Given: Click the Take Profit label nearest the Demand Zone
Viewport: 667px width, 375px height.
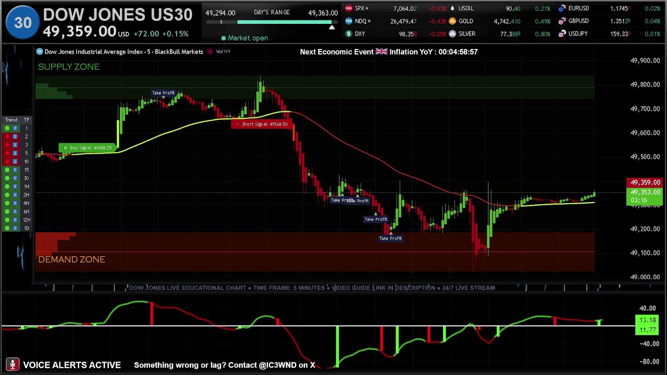Looking at the screenshot, I should pyautogui.click(x=390, y=239).
